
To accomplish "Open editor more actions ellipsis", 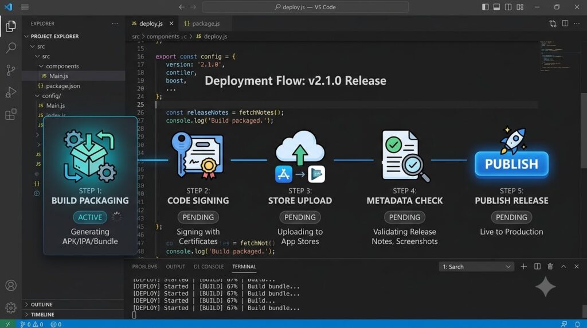I will 577,23.
